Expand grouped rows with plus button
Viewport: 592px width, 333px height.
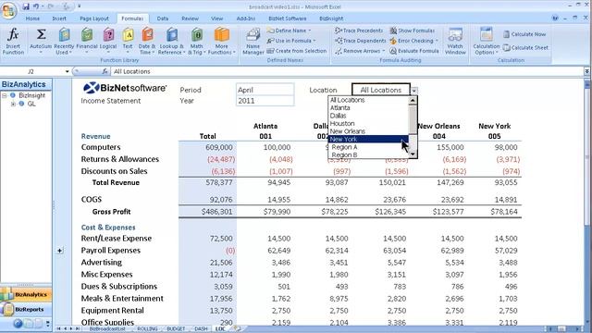tap(59, 251)
